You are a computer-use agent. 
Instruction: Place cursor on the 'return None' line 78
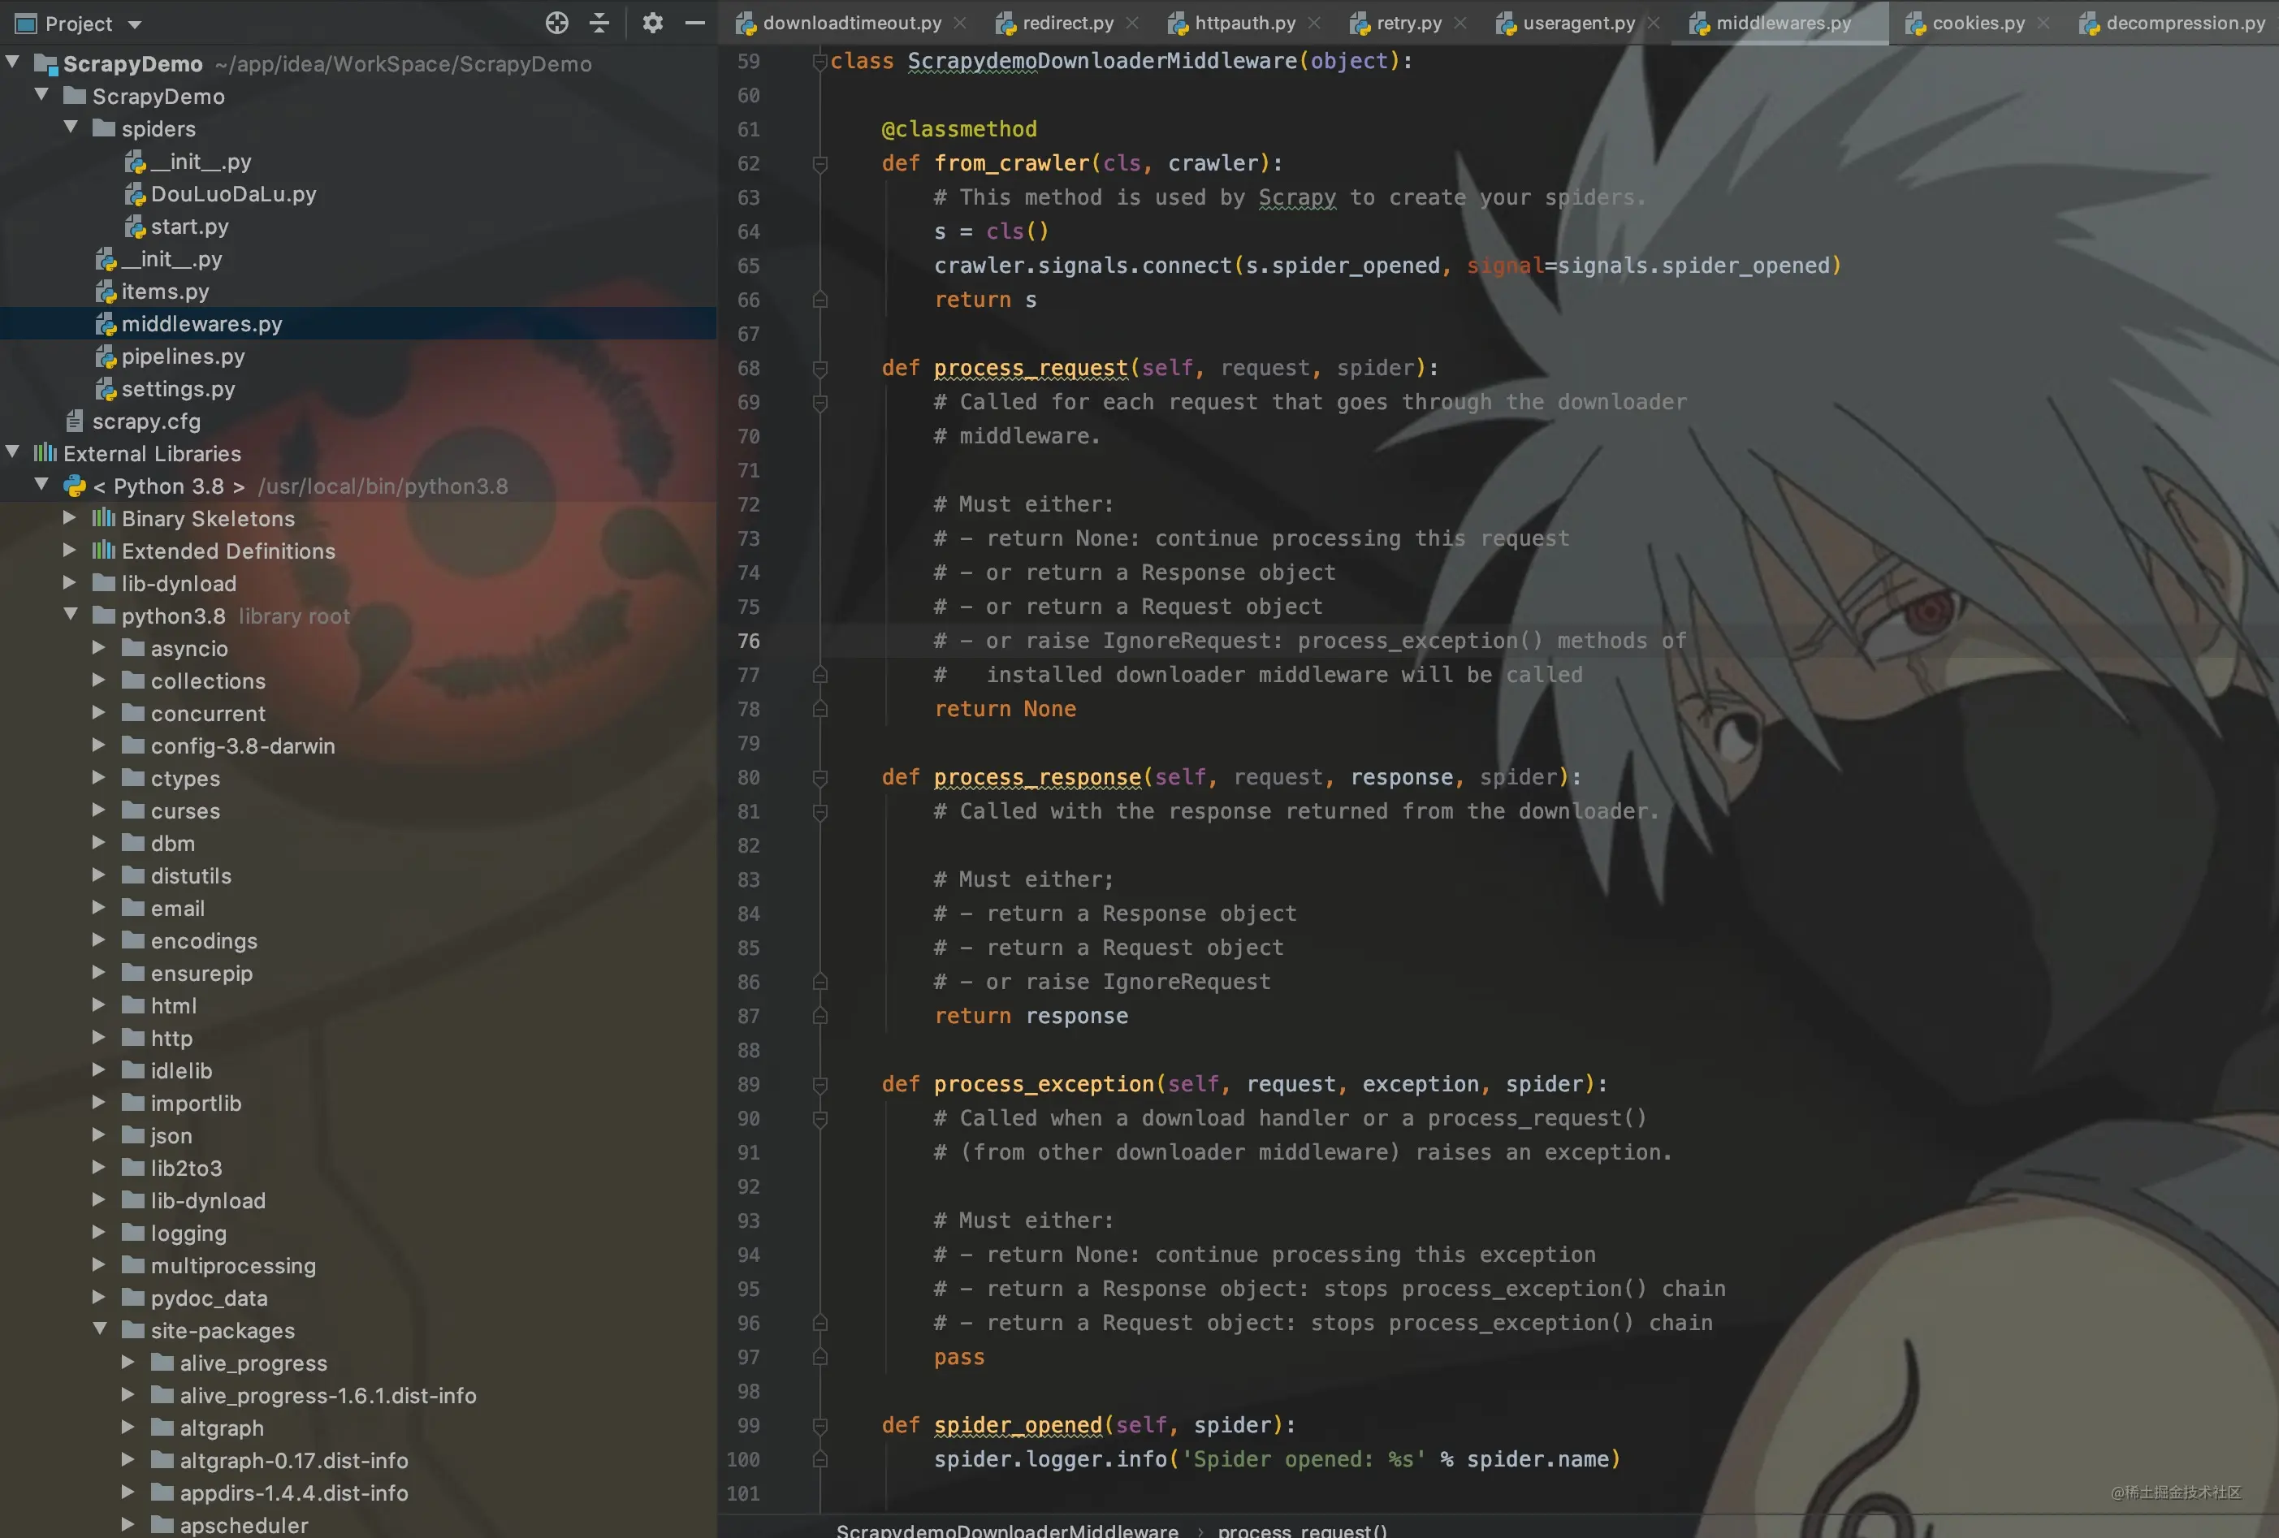(1005, 709)
